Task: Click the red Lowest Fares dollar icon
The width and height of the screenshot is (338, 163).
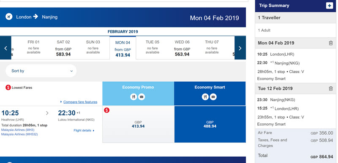Action: 8,88
